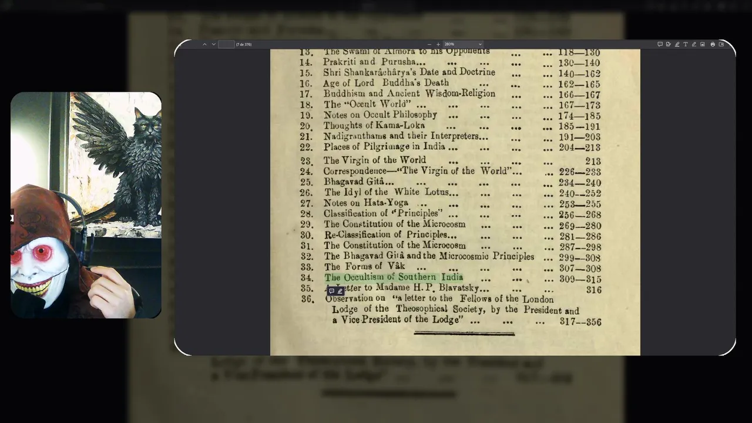The width and height of the screenshot is (752, 423).
Task: Click 'Shri Shankarâchârya's Date and Doctrine' entry
Action: pos(409,72)
